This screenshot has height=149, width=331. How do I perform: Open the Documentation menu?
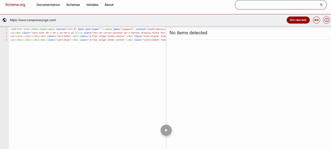48,5
